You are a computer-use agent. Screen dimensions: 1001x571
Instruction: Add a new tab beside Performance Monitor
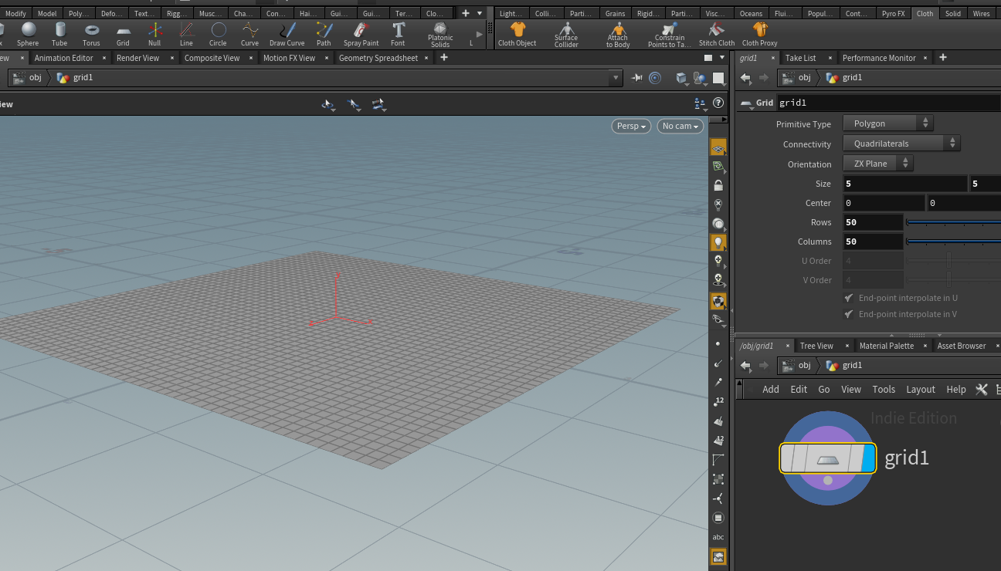point(942,58)
